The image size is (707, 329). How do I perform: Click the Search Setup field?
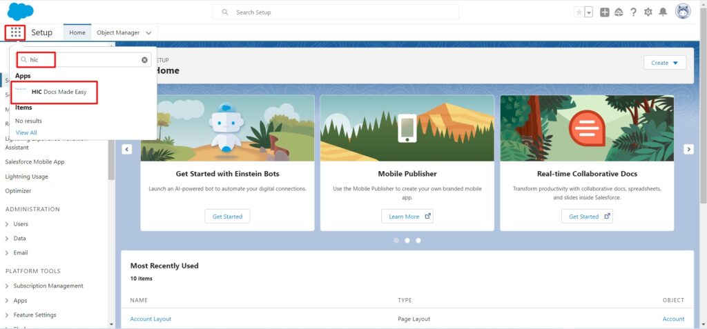[x=336, y=12]
